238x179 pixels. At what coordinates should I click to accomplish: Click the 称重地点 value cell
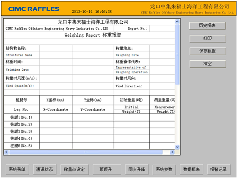pos(162,48)
